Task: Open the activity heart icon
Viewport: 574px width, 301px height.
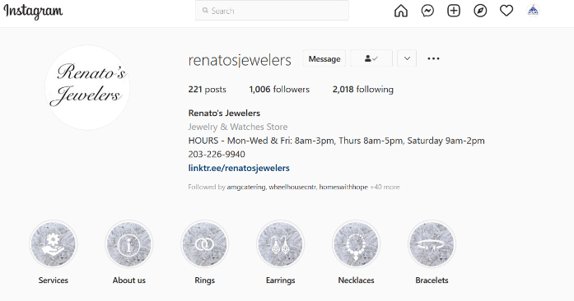Action: tap(506, 11)
